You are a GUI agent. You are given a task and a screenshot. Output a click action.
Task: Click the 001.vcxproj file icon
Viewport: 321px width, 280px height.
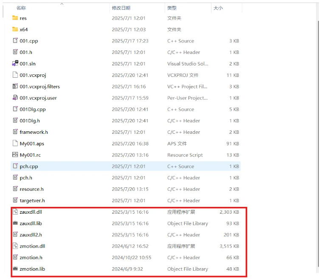(15, 75)
